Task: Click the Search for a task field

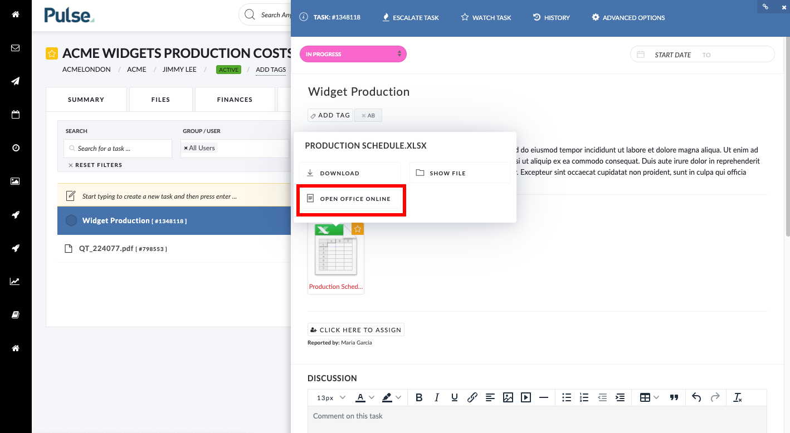Action: click(x=118, y=149)
